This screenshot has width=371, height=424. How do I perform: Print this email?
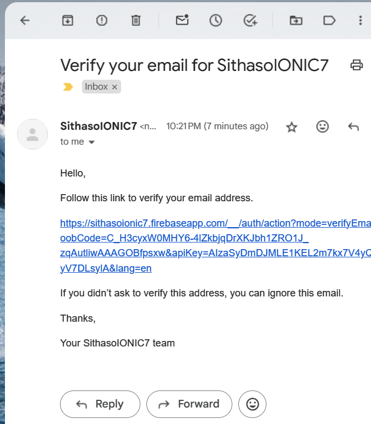pos(357,65)
